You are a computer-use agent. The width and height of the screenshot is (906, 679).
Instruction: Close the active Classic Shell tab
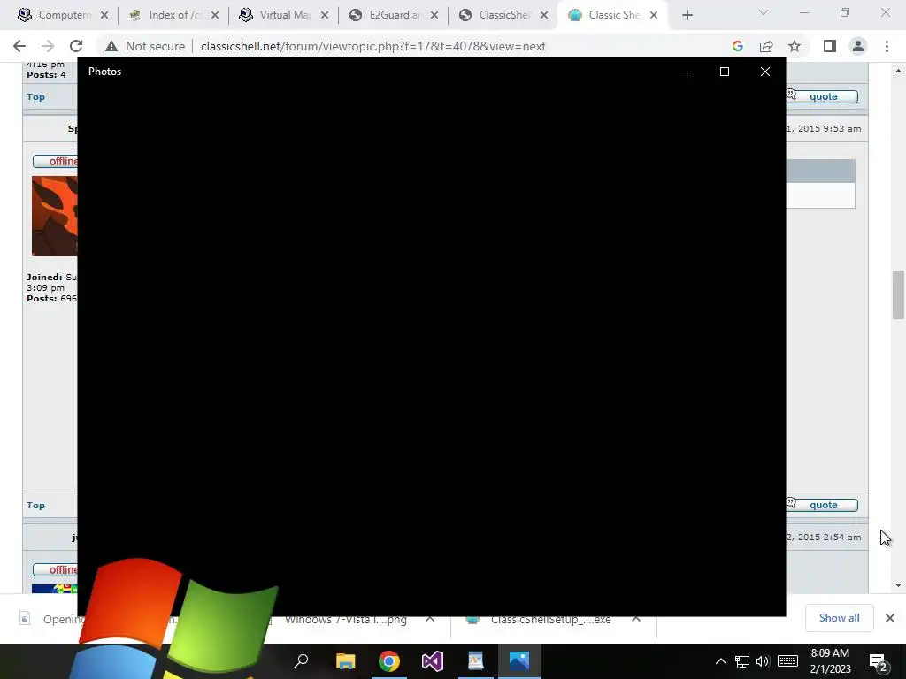coord(654,16)
